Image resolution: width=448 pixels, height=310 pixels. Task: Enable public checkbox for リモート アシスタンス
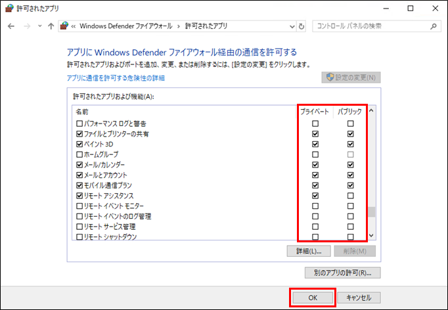[350, 196]
